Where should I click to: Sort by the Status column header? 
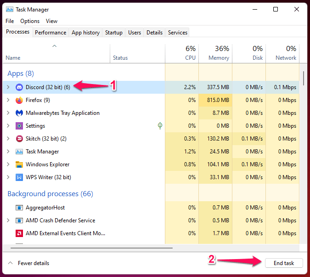pyautogui.click(x=137, y=54)
